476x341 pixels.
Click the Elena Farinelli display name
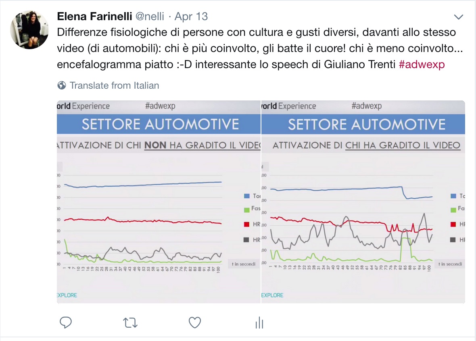tap(94, 17)
